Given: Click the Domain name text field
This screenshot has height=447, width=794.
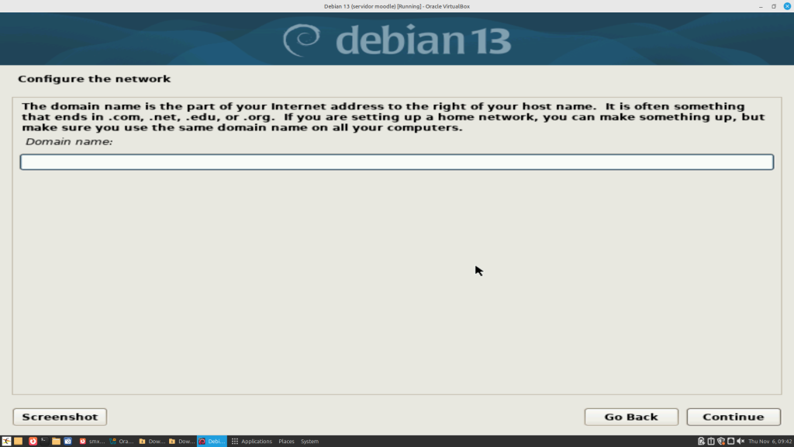Looking at the screenshot, I should point(396,162).
